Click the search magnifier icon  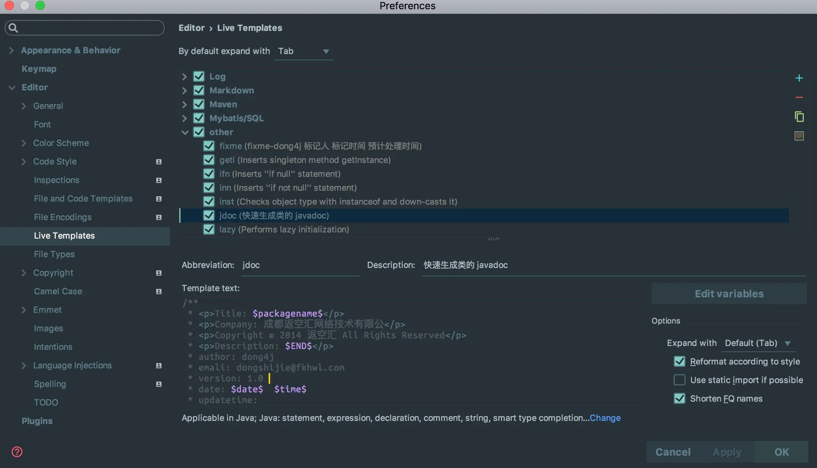[x=13, y=28]
